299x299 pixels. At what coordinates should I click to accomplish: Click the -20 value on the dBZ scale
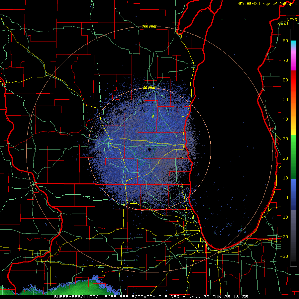(x=284, y=237)
